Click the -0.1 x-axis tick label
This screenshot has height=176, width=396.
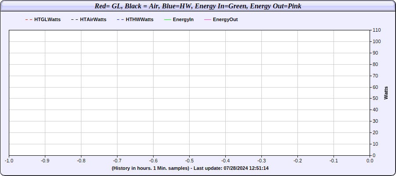point(334,161)
